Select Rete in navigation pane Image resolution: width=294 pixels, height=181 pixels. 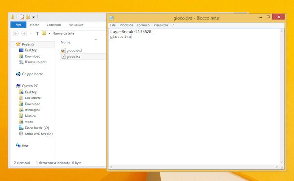(25, 145)
